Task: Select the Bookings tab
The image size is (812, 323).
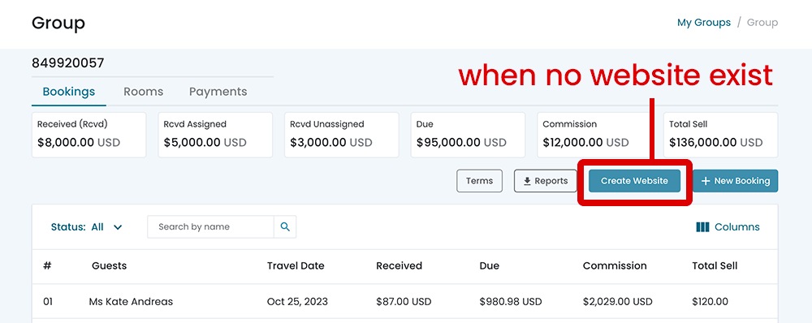Action: [69, 92]
